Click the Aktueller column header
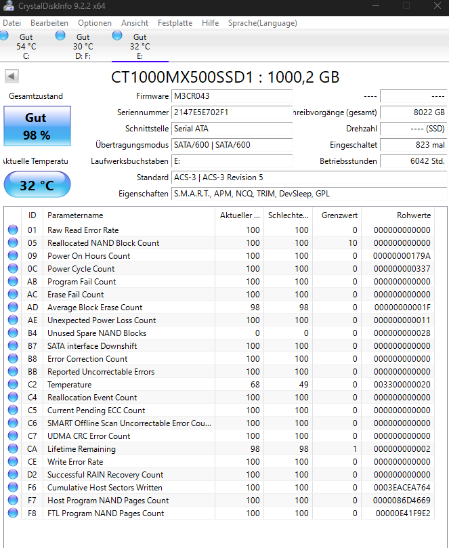449x548 pixels. (239, 215)
